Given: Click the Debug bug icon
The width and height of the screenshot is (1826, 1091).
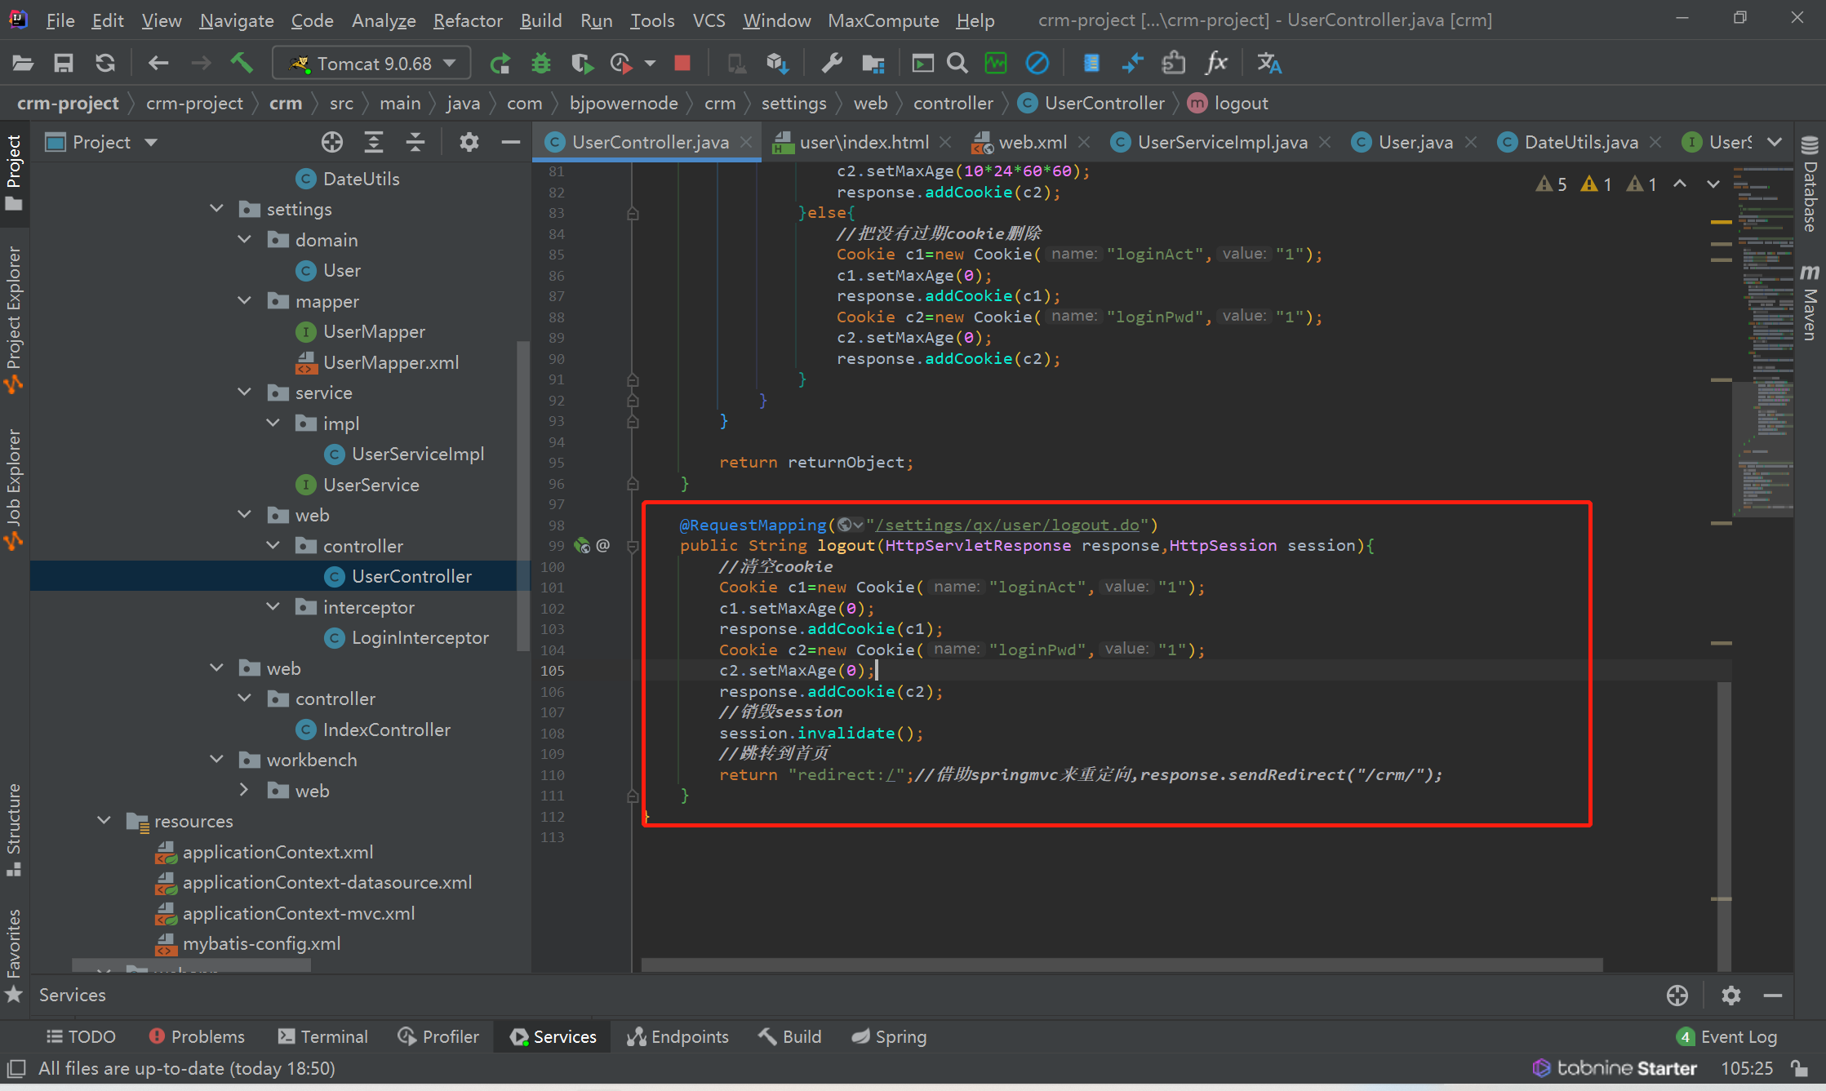Looking at the screenshot, I should click(540, 63).
